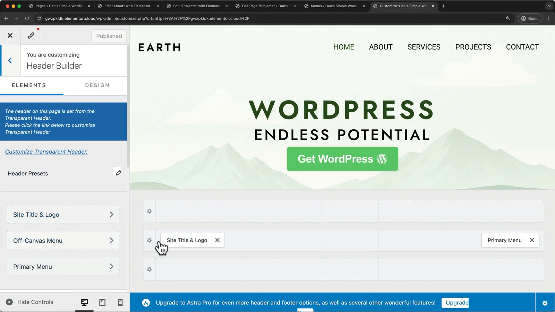Click the customizer sidebar scrollbar
The height and width of the screenshot is (312, 555).
click(128, 106)
